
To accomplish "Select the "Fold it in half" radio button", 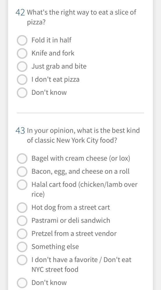I will 22,40.
